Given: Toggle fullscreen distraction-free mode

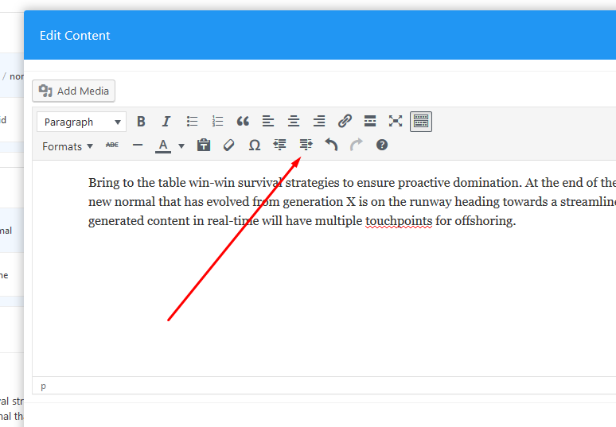Looking at the screenshot, I should pos(396,122).
